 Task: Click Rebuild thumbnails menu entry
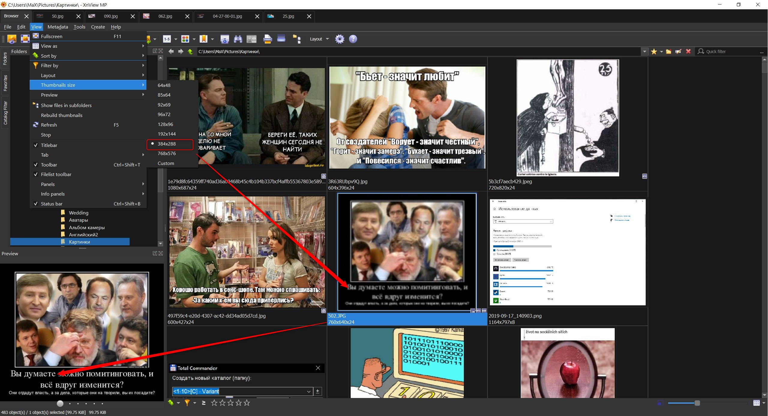pos(61,115)
